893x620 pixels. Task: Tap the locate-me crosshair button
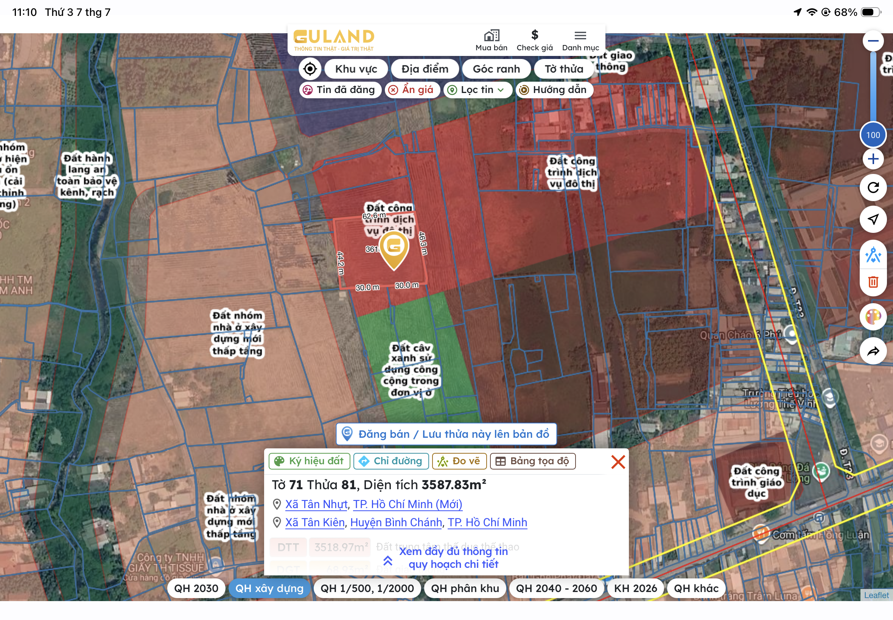pyautogui.click(x=310, y=69)
